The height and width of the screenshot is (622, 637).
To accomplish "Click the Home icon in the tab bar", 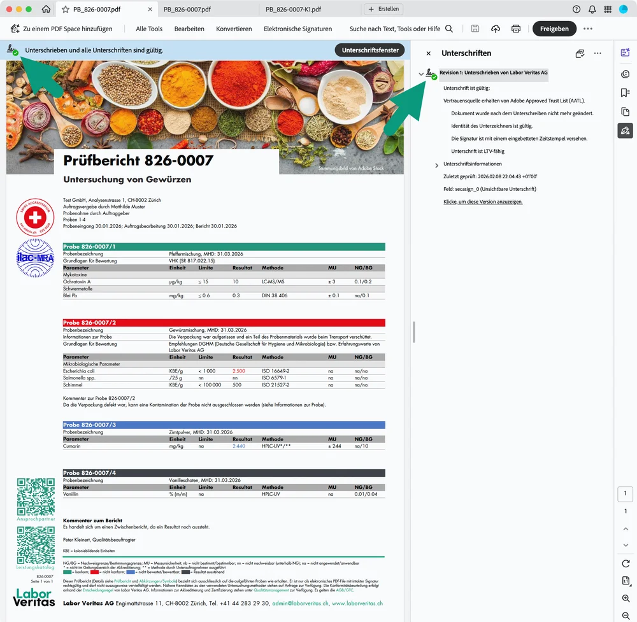I will [46, 10].
